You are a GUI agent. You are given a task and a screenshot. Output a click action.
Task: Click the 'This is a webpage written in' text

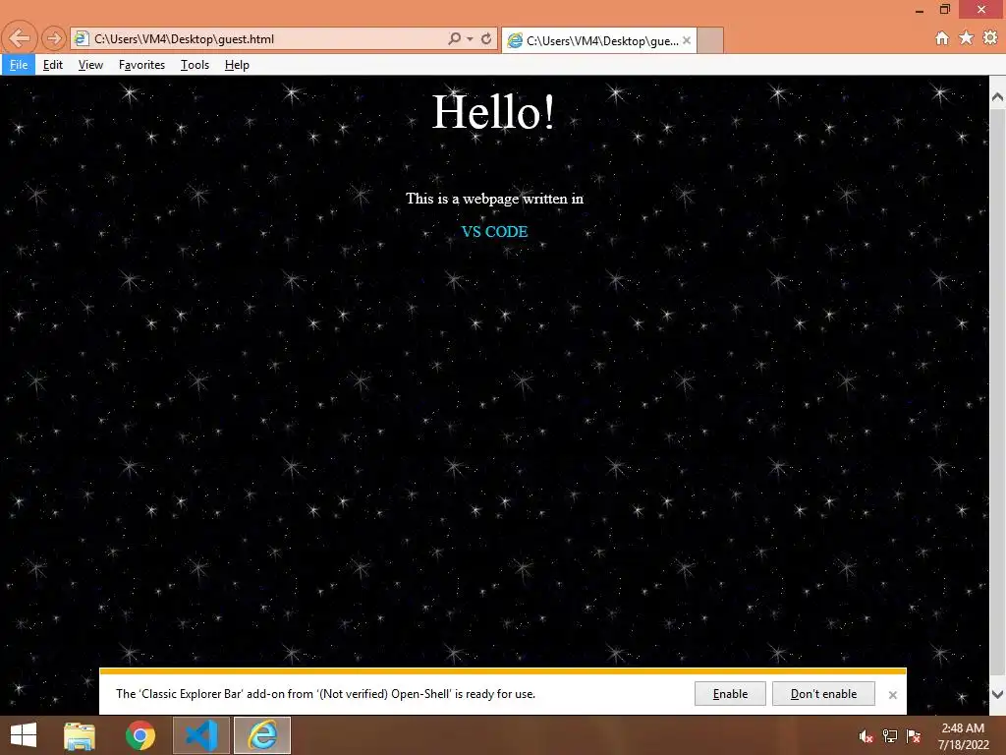(494, 199)
